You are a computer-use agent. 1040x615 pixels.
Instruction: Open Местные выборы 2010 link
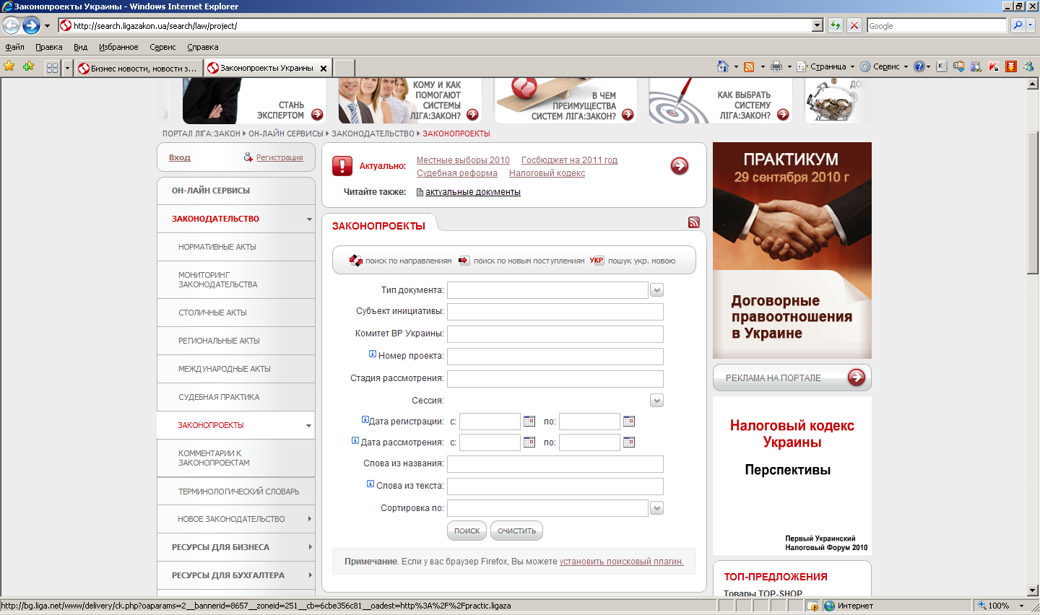(x=463, y=160)
